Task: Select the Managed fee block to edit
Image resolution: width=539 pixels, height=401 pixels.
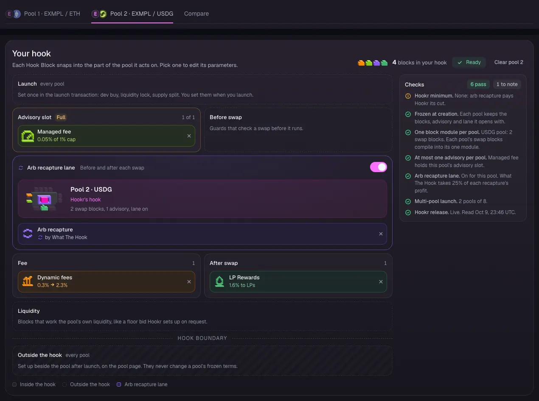Action: tap(107, 136)
